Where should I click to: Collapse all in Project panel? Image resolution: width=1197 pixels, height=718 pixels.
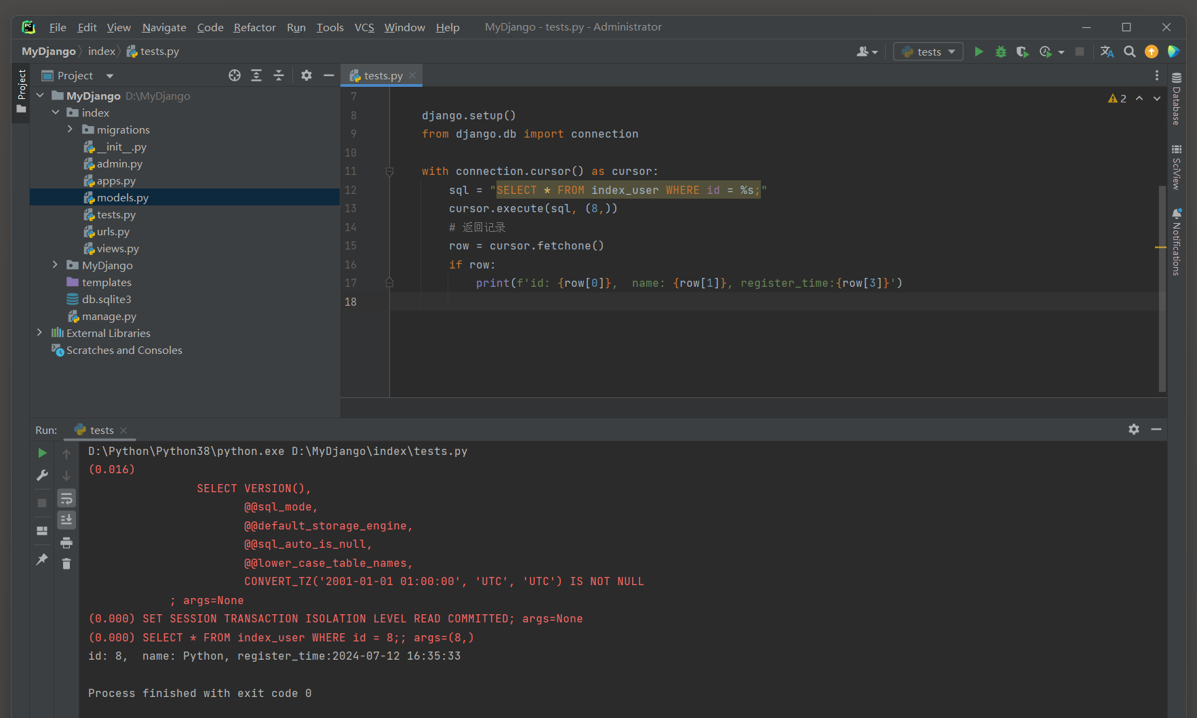(x=279, y=75)
